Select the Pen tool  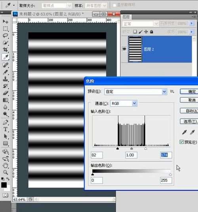6,122
